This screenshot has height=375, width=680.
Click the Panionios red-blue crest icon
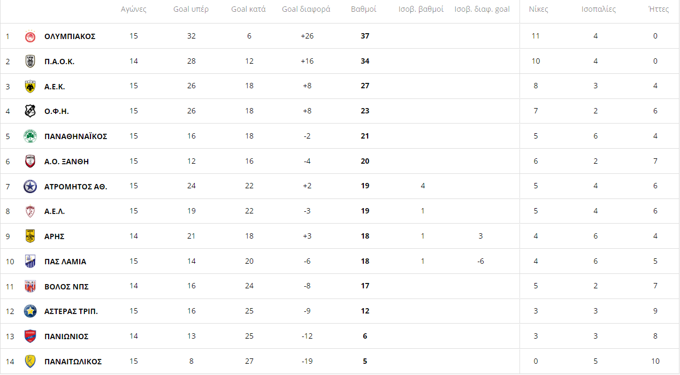[30, 336]
